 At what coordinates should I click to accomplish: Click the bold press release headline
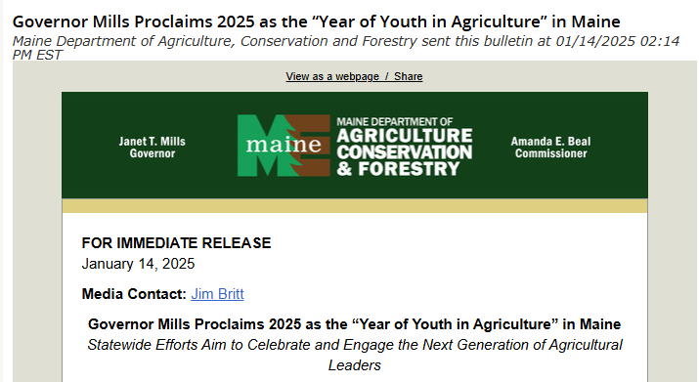pos(355,324)
